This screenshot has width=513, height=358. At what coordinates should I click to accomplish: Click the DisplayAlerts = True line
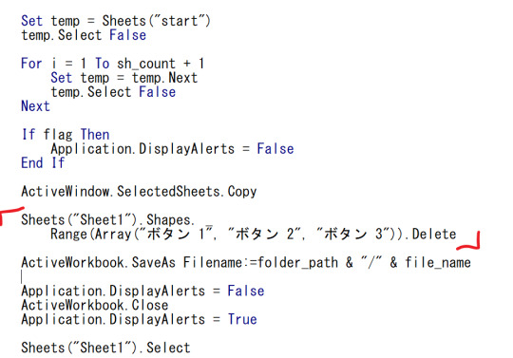(139, 319)
